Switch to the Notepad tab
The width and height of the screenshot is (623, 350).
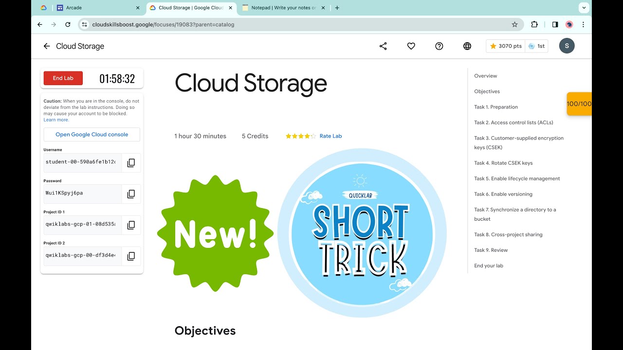[284, 8]
